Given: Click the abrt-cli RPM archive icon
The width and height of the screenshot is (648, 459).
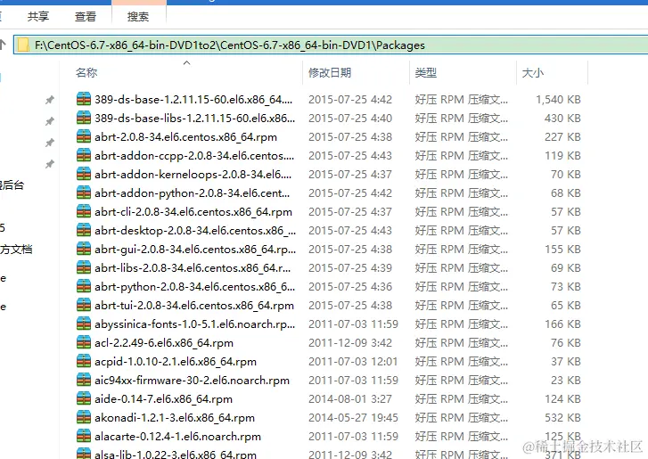Looking at the screenshot, I should pyautogui.click(x=84, y=211).
